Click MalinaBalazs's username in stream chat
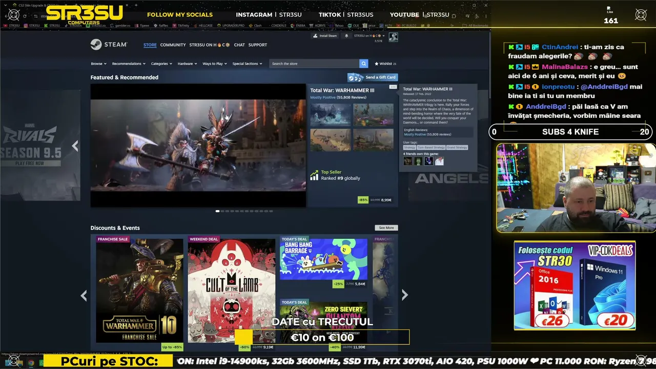The width and height of the screenshot is (656, 369). (564, 67)
